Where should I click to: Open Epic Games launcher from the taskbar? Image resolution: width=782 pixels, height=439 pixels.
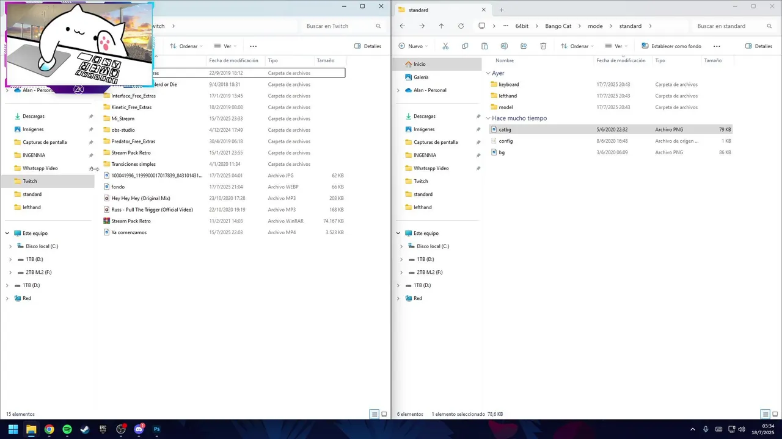pyautogui.click(x=103, y=429)
